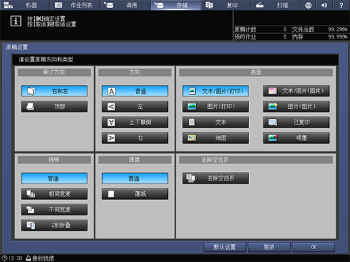Click the 内存 memory value 99.999%
The image size is (350, 262).
click(x=338, y=37)
